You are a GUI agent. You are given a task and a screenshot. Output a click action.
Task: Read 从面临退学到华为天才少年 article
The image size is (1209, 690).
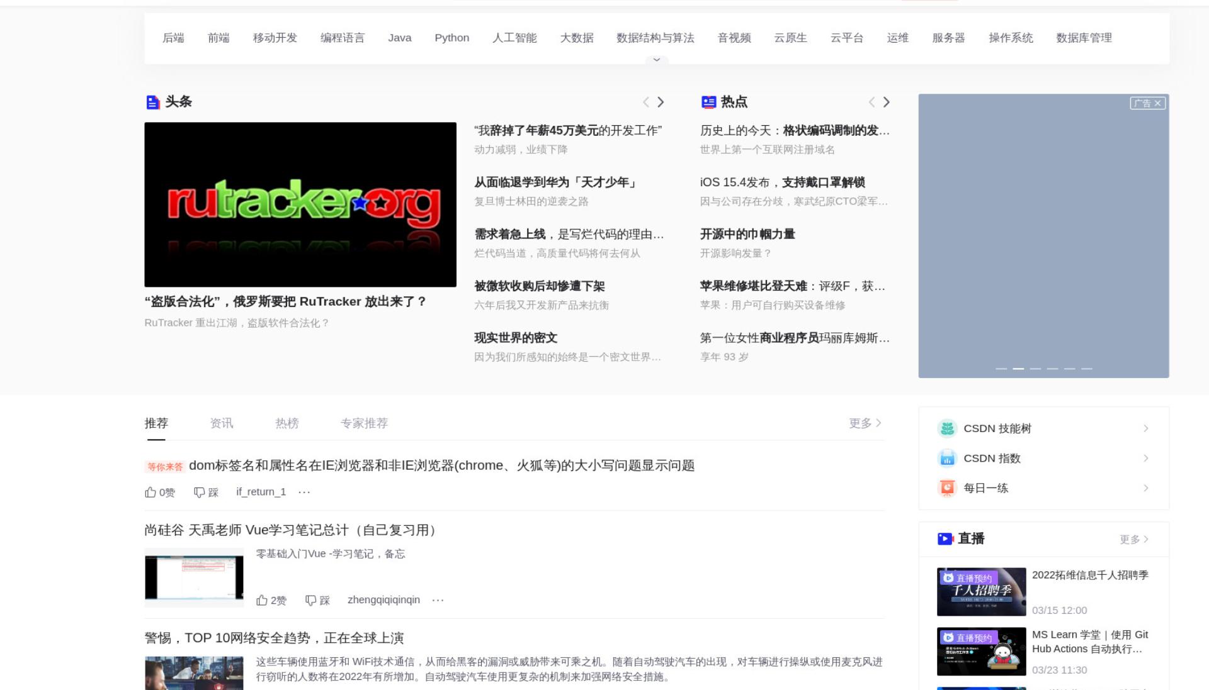[x=557, y=182]
